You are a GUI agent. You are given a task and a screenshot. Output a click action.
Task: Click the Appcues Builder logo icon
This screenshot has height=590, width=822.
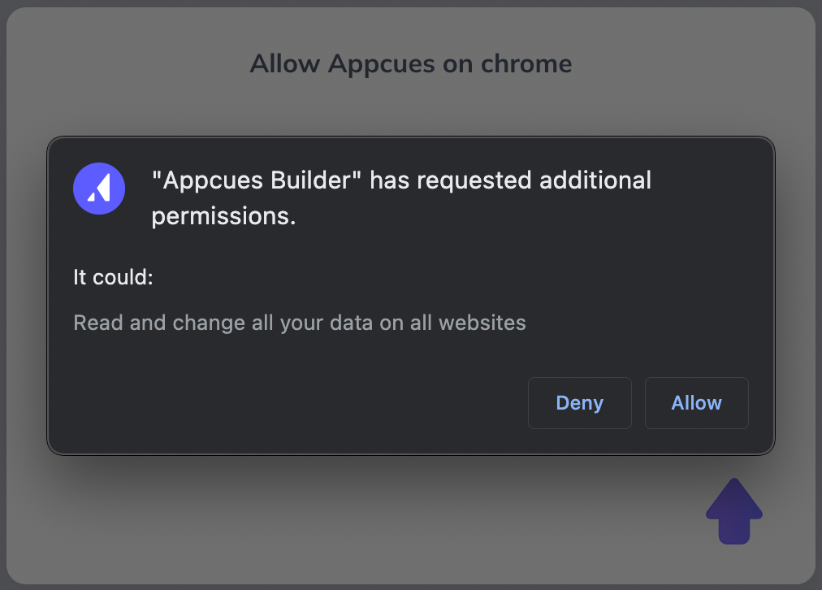[x=99, y=189]
